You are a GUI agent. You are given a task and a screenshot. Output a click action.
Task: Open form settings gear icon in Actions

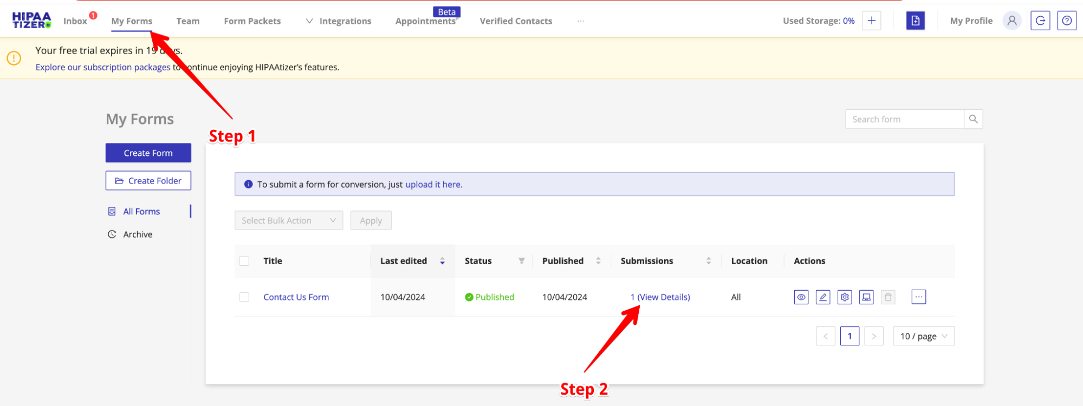844,297
